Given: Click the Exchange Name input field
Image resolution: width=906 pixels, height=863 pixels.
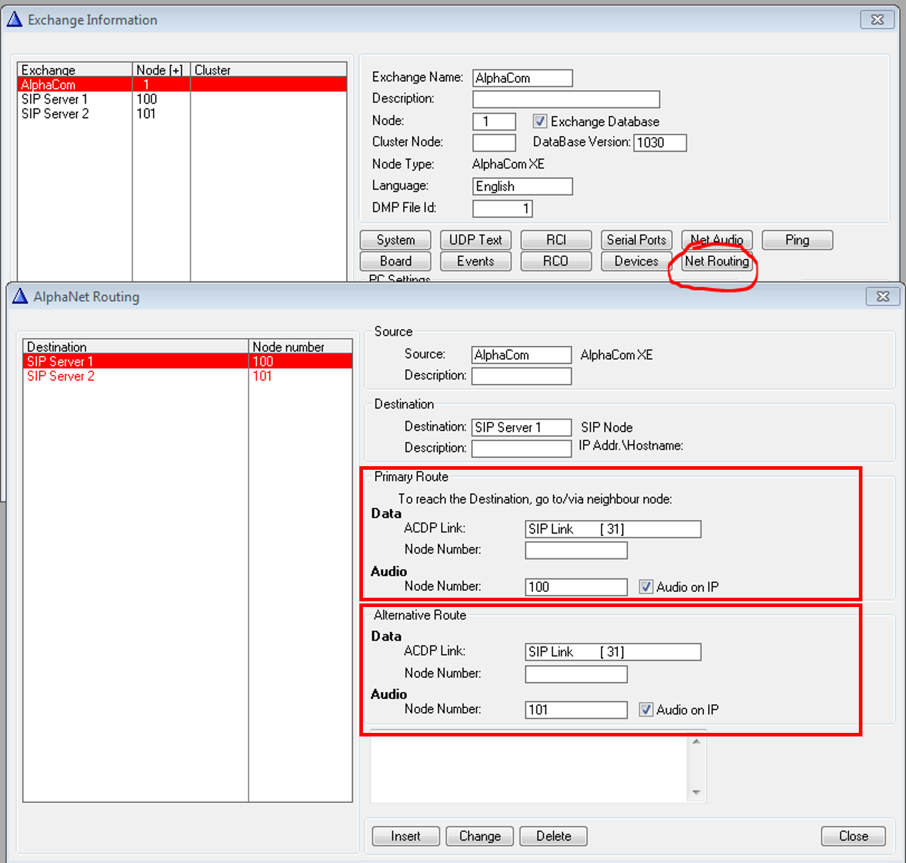Looking at the screenshot, I should click(522, 78).
